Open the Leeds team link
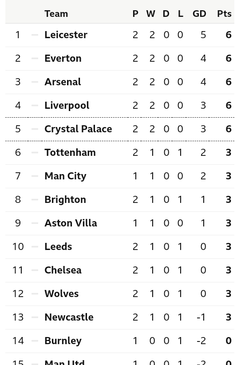 (x=58, y=246)
